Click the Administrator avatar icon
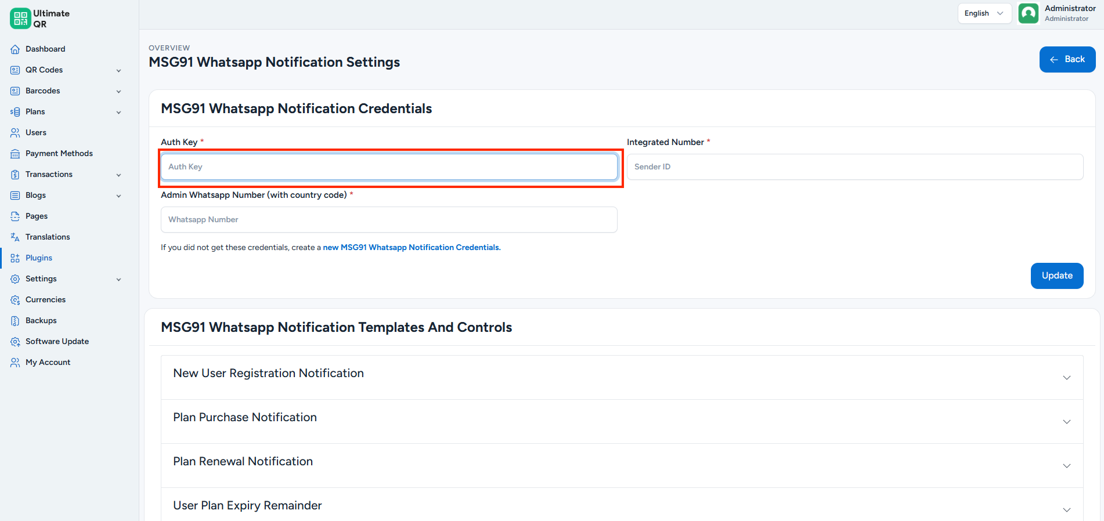1104x521 pixels. click(1029, 13)
